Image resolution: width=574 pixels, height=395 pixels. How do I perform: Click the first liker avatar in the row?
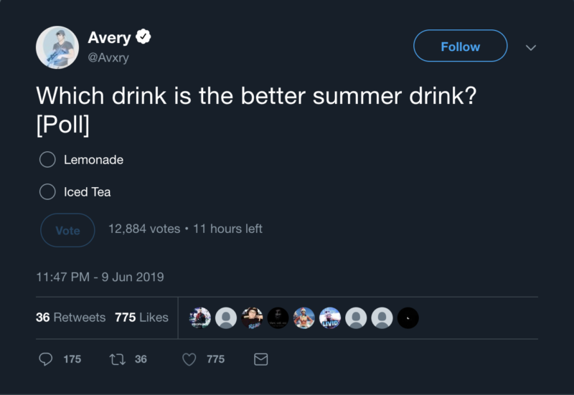tap(201, 318)
